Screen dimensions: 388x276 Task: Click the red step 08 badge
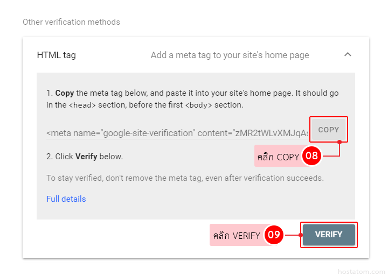311,157
